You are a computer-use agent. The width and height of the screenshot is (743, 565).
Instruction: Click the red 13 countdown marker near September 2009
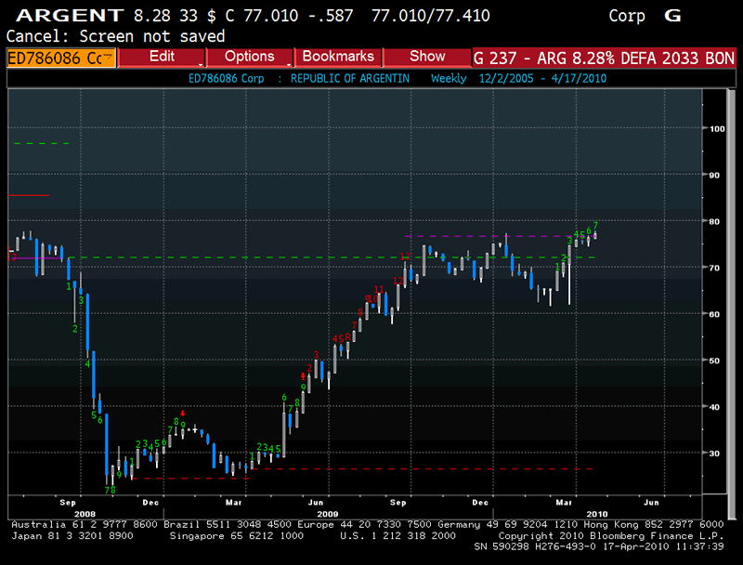coord(405,256)
